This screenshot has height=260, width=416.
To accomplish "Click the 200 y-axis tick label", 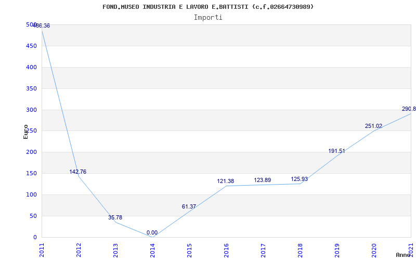I will (x=31, y=152).
